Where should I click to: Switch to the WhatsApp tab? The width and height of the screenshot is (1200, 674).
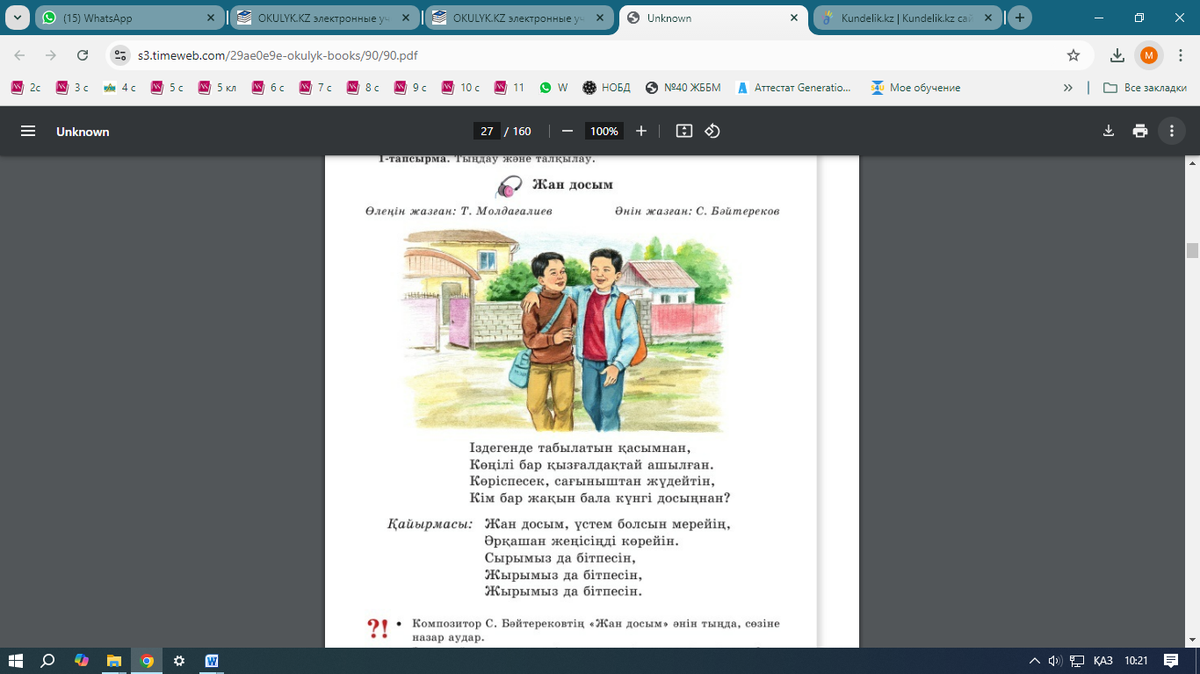[123, 18]
